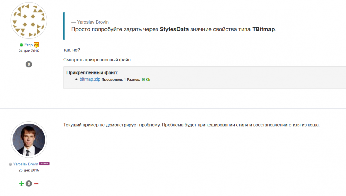
Task: Click the Размер: 10 Kb file size
Action: coord(139,80)
